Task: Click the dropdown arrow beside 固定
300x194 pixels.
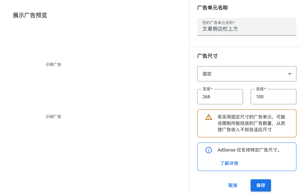Action: (x=290, y=73)
